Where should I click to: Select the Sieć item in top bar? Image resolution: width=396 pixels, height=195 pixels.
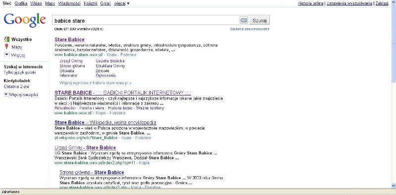pos(7,3)
